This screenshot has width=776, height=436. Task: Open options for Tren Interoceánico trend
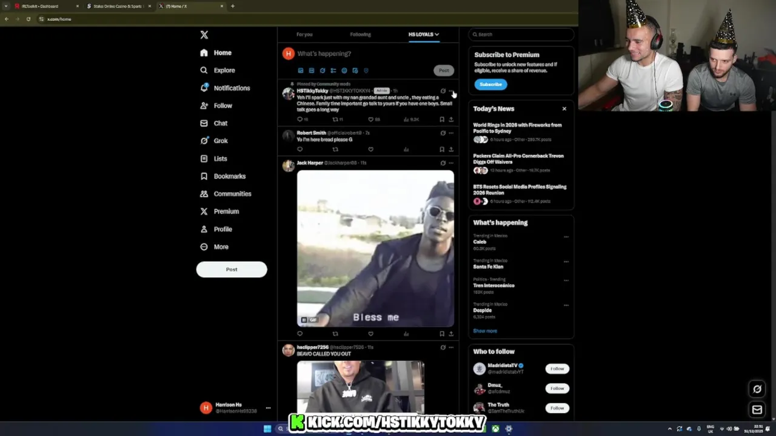coord(566,280)
